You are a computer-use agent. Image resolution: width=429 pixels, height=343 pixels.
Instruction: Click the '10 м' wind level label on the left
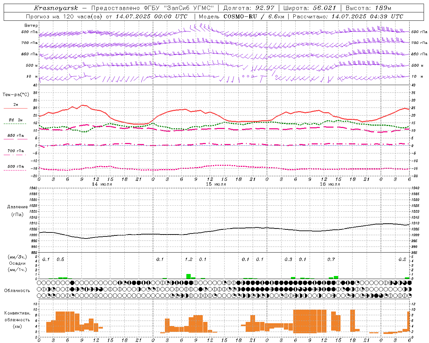tap(32, 76)
